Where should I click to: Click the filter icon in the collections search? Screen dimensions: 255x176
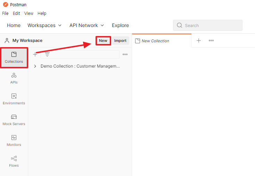click(x=47, y=54)
